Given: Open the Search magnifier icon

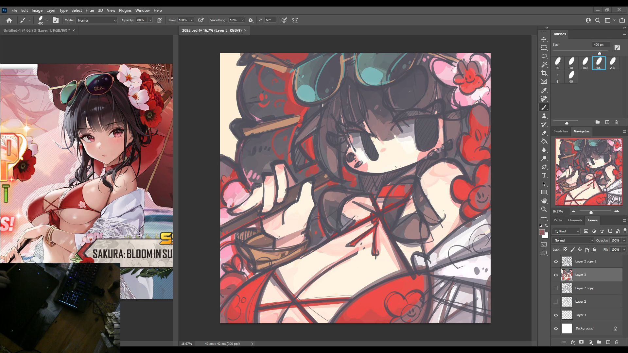Looking at the screenshot, I should 598,20.
